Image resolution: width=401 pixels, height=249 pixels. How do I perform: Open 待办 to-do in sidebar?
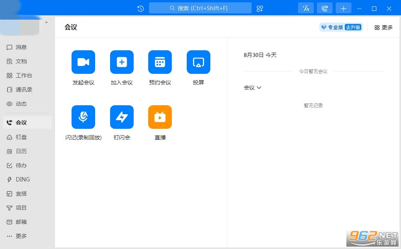(28, 165)
